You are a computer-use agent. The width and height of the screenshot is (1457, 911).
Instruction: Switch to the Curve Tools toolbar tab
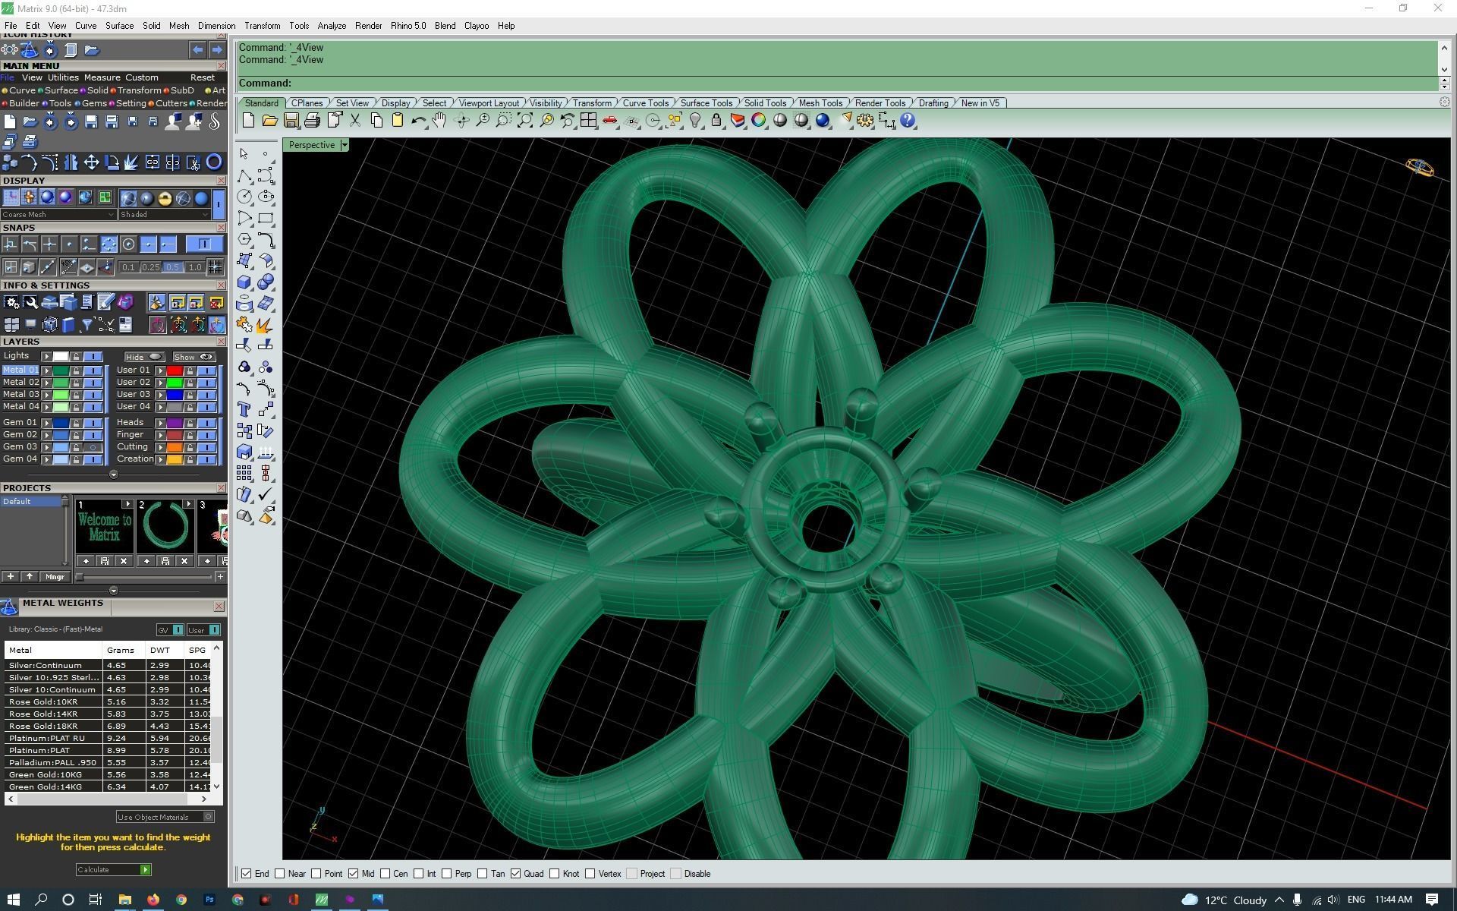tap(645, 103)
